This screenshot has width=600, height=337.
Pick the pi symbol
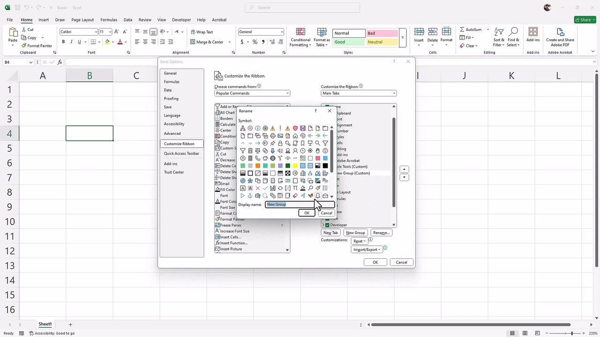(295, 188)
